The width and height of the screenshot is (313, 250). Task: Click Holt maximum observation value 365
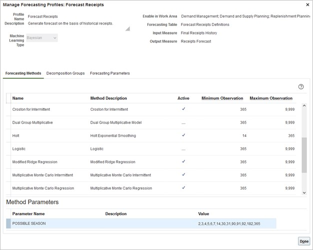[x=291, y=136]
